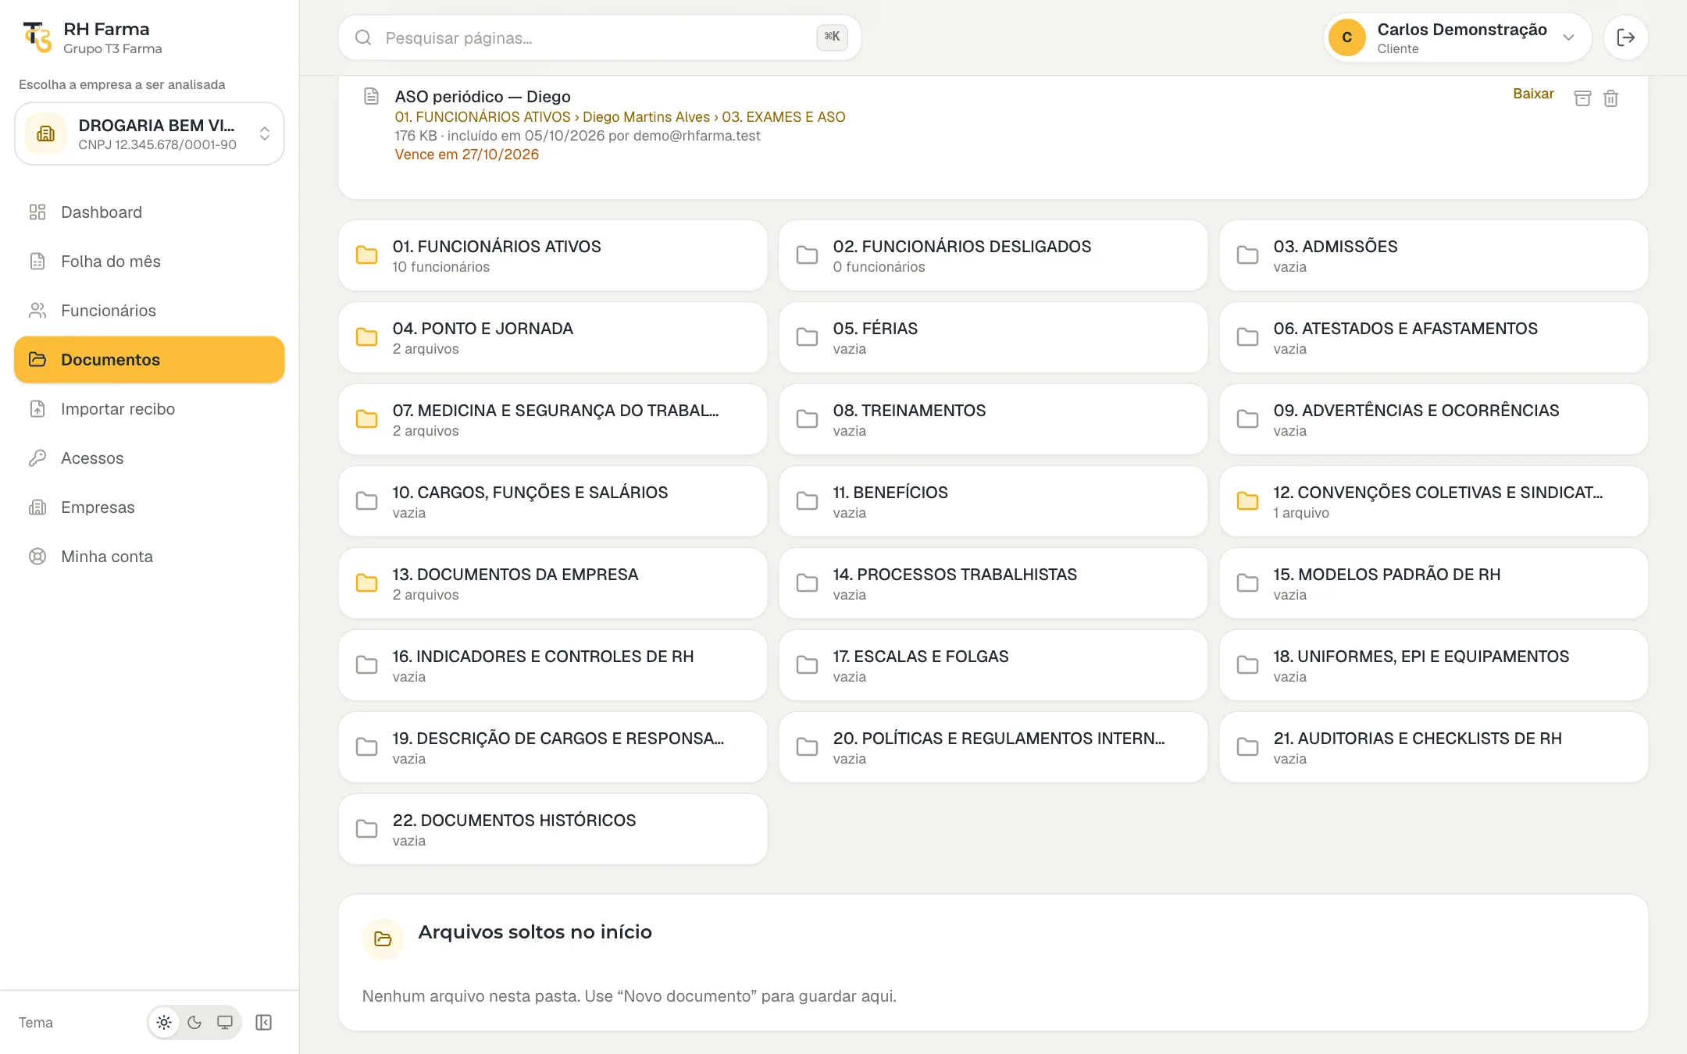Delete the ASO periódico document via trash icon
Viewport: 1687px width, 1054px height.
pos(1610,98)
